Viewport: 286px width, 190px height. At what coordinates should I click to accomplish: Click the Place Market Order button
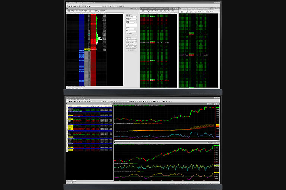[131, 39]
